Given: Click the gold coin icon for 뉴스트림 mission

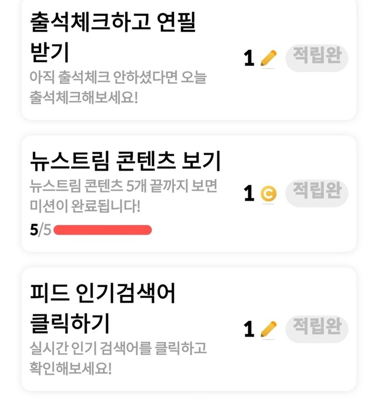Looking at the screenshot, I should tap(268, 193).
